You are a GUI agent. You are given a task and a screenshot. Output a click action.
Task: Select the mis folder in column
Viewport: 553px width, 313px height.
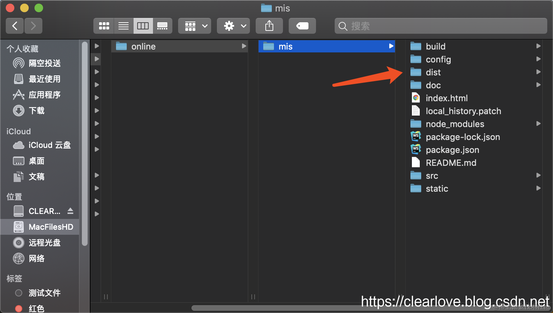click(x=327, y=46)
